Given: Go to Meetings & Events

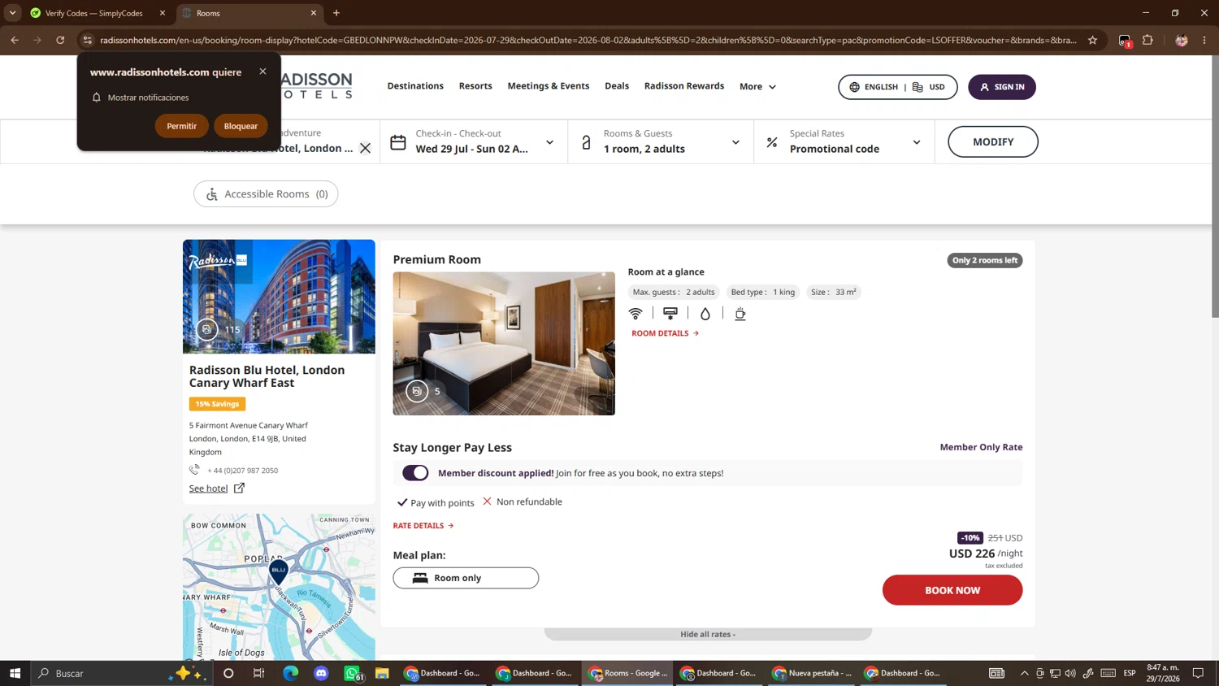Looking at the screenshot, I should pyautogui.click(x=549, y=86).
